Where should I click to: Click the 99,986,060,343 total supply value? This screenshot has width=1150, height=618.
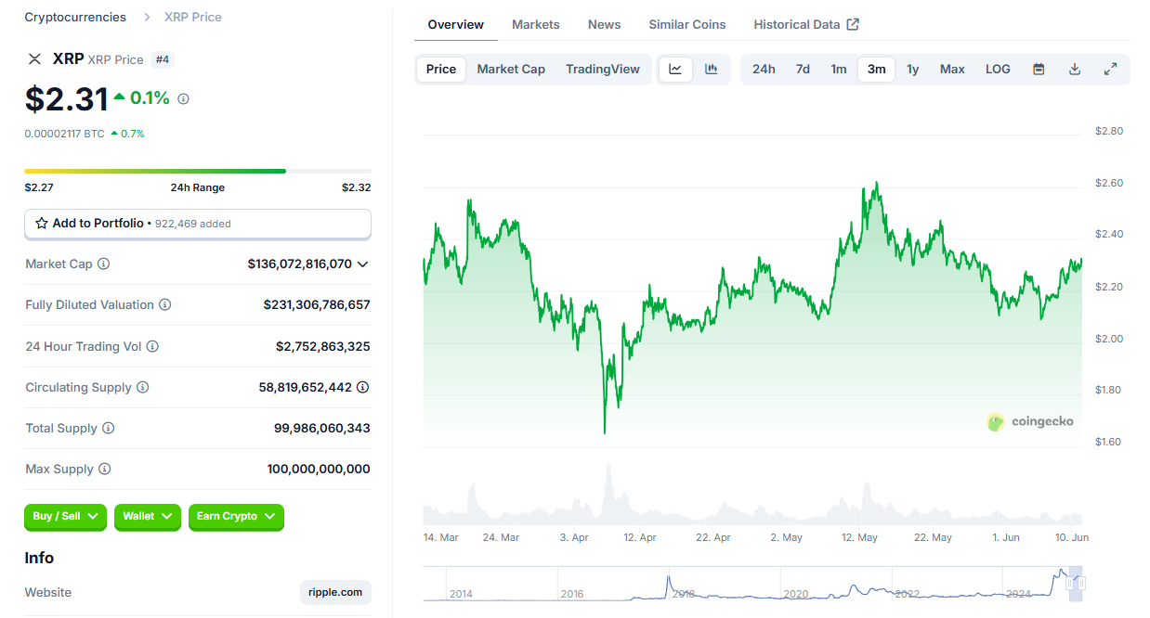point(322,429)
